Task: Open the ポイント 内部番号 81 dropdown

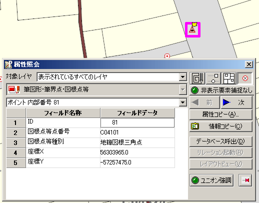Action: click(x=183, y=102)
